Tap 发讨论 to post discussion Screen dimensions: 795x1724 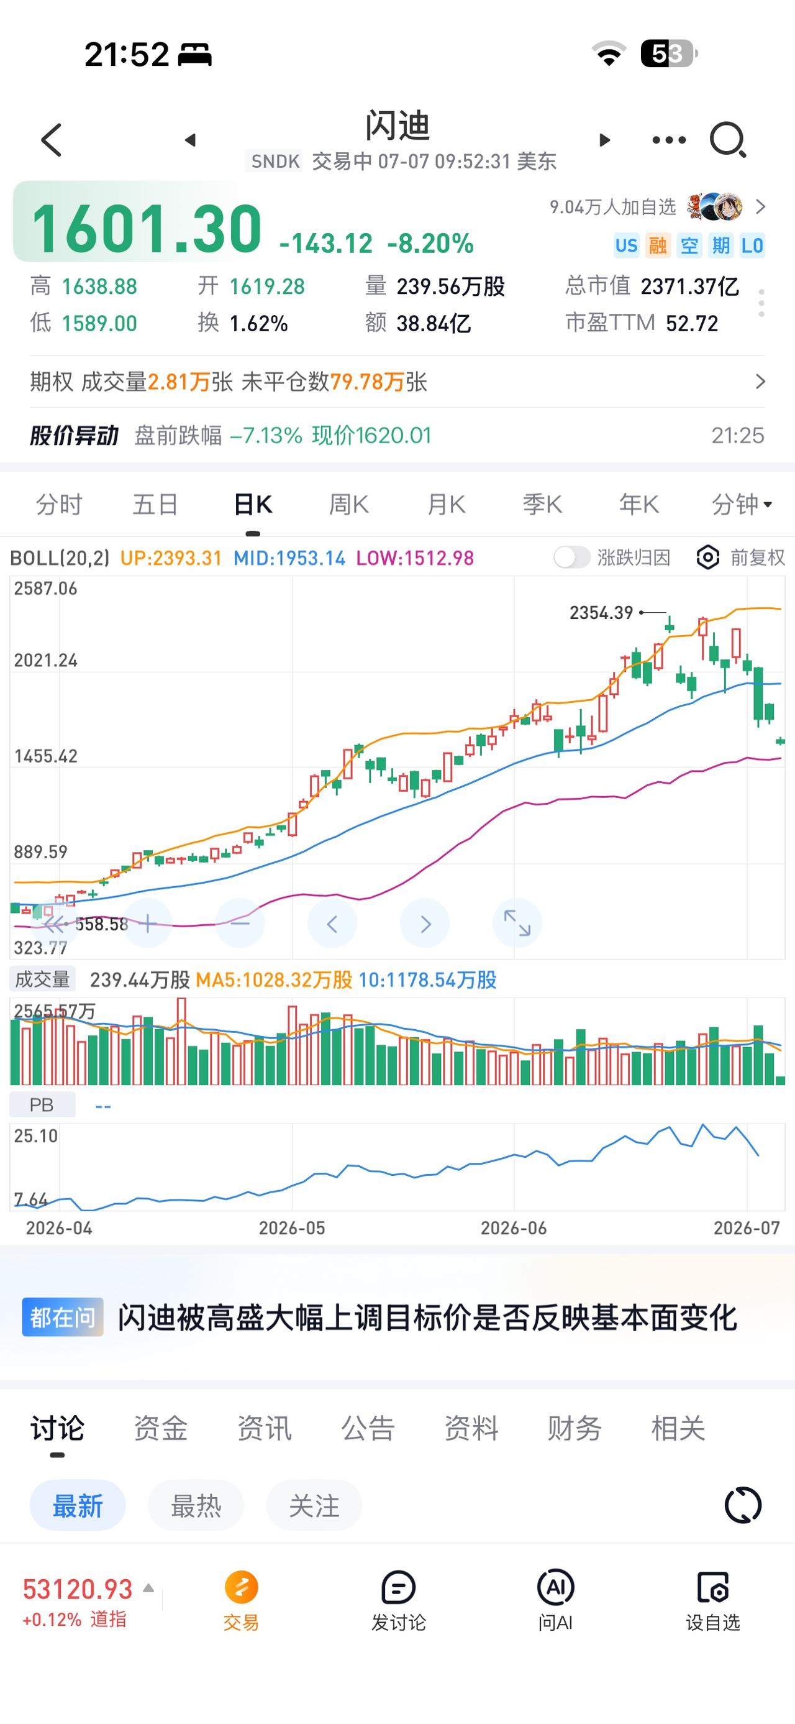click(x=399, y=1601)
